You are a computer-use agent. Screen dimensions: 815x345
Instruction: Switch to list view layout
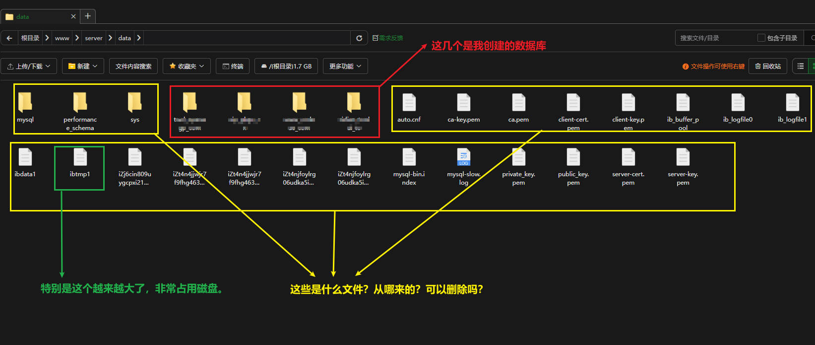pyautogui.click(x=800, y=66)
